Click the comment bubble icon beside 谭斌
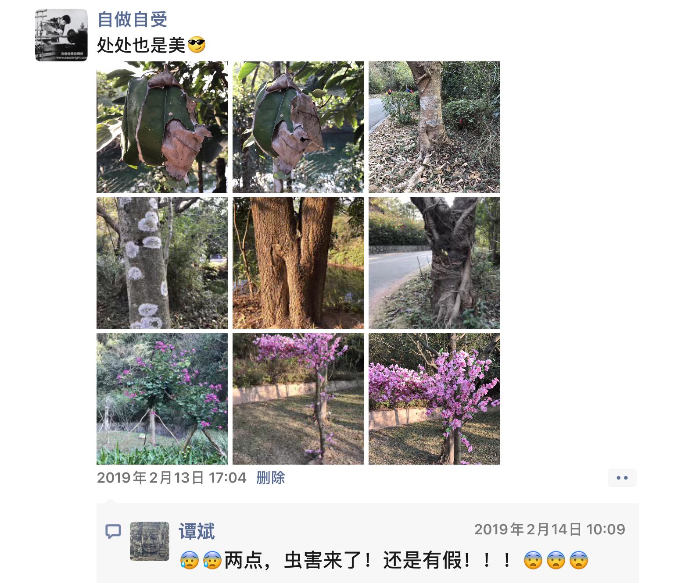Screen dimensions: 674x583 113,532
